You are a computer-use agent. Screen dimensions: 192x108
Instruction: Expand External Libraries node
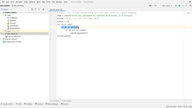pyautogui.click(x=1, y=39)
